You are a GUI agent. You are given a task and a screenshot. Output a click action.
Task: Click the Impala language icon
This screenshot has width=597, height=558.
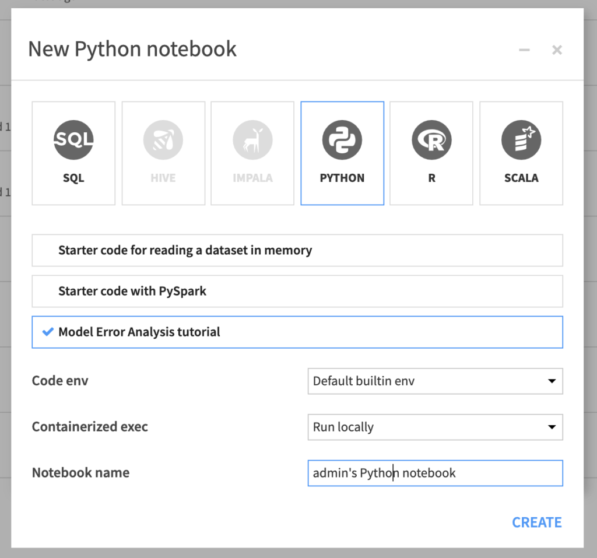coord(252,140)
